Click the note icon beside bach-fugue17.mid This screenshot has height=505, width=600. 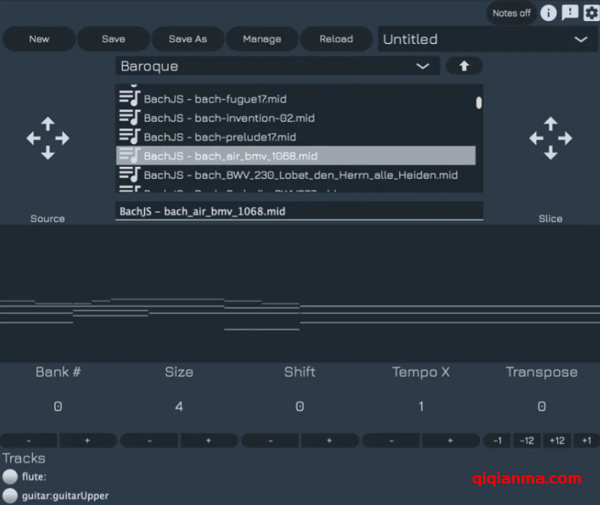point(129,99)
